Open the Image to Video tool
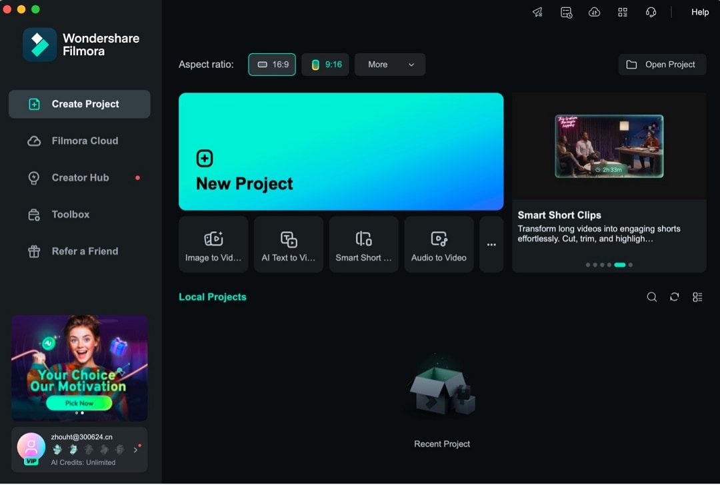Screen dimensions: 720x485 pos(213,244)
